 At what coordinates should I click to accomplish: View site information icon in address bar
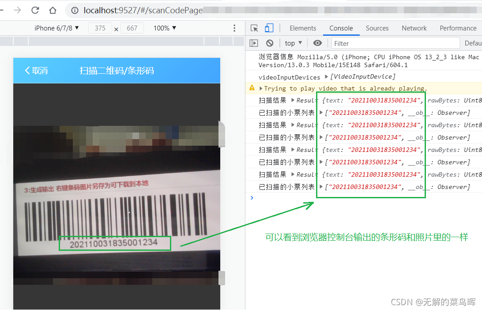coord(75,11)
